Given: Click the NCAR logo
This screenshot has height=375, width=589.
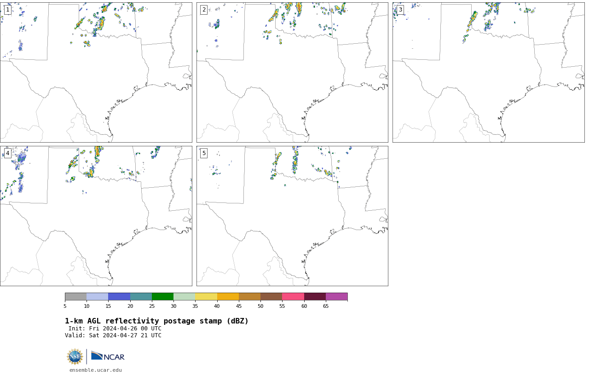Looking at the screenshot, I should coord(108,356).
